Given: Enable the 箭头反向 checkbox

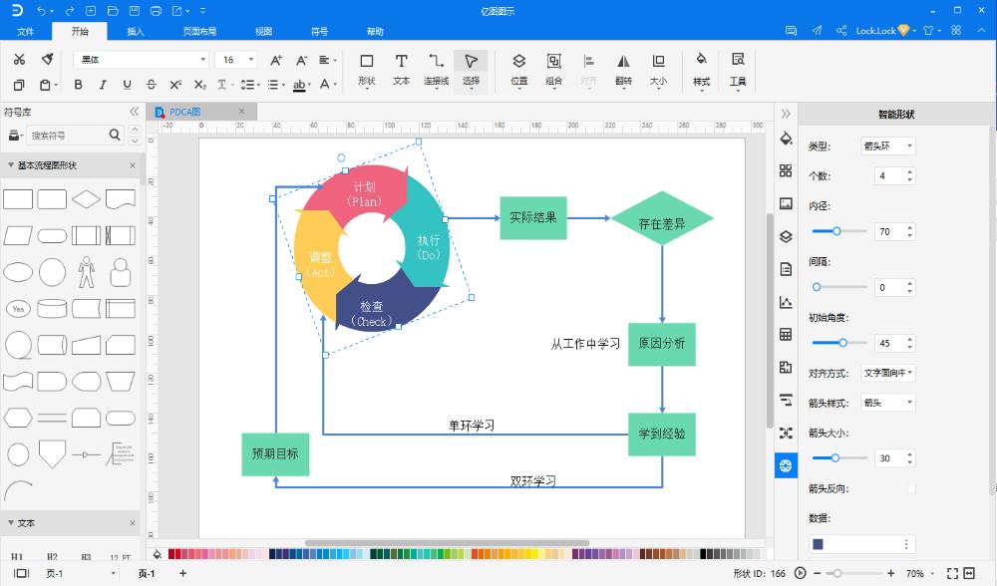Looking at the screenshot, I should point(911,488).
